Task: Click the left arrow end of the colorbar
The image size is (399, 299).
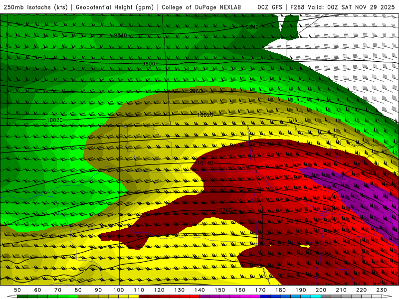Action: pos(12,297)
